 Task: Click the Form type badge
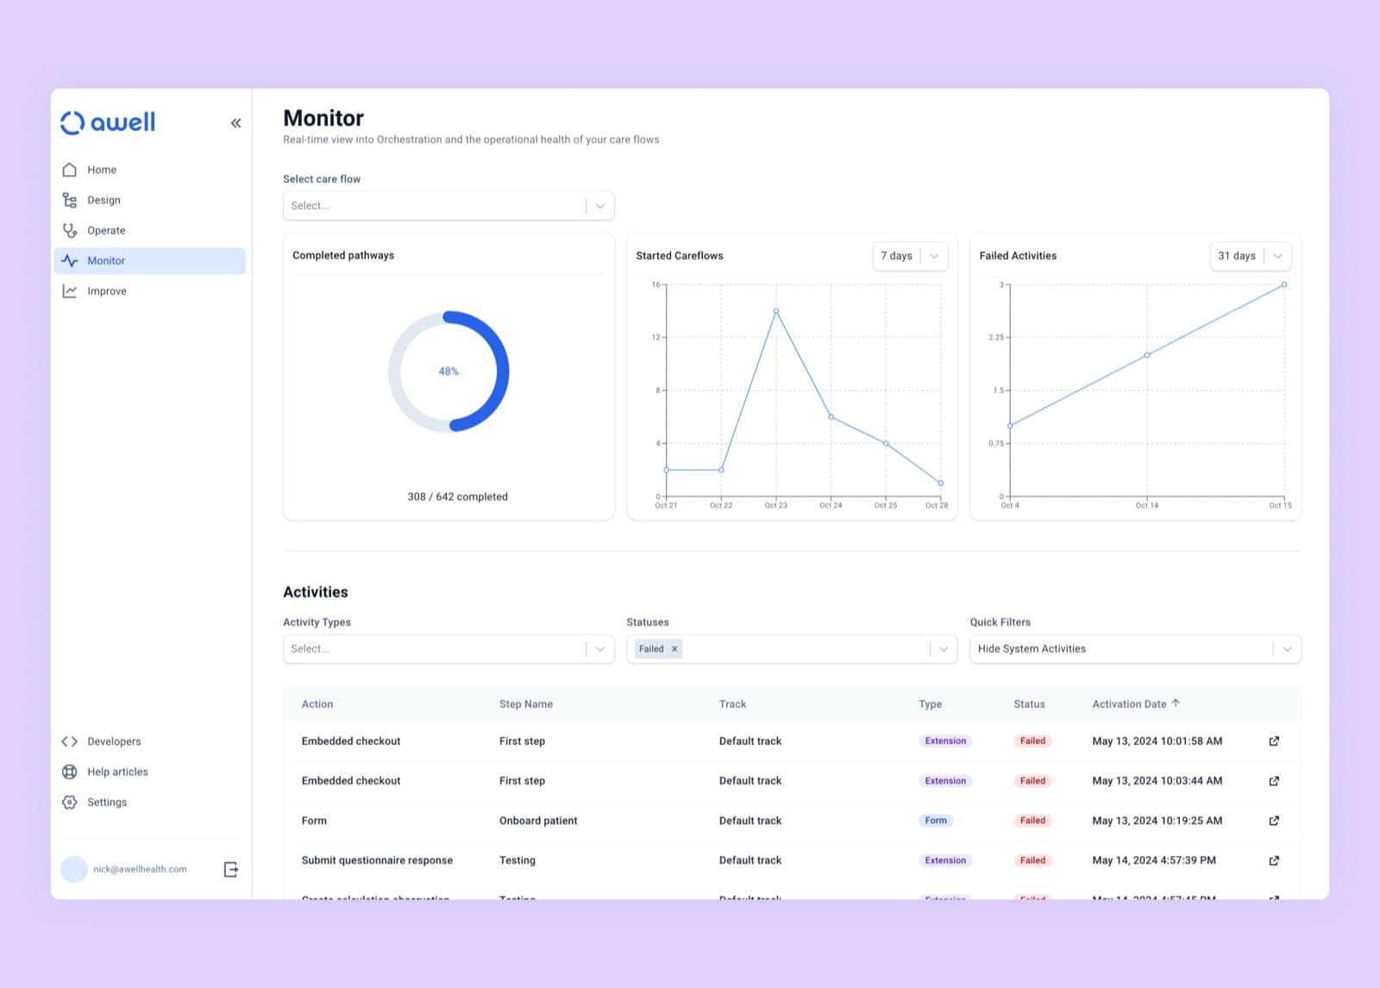tap(936, 821)
